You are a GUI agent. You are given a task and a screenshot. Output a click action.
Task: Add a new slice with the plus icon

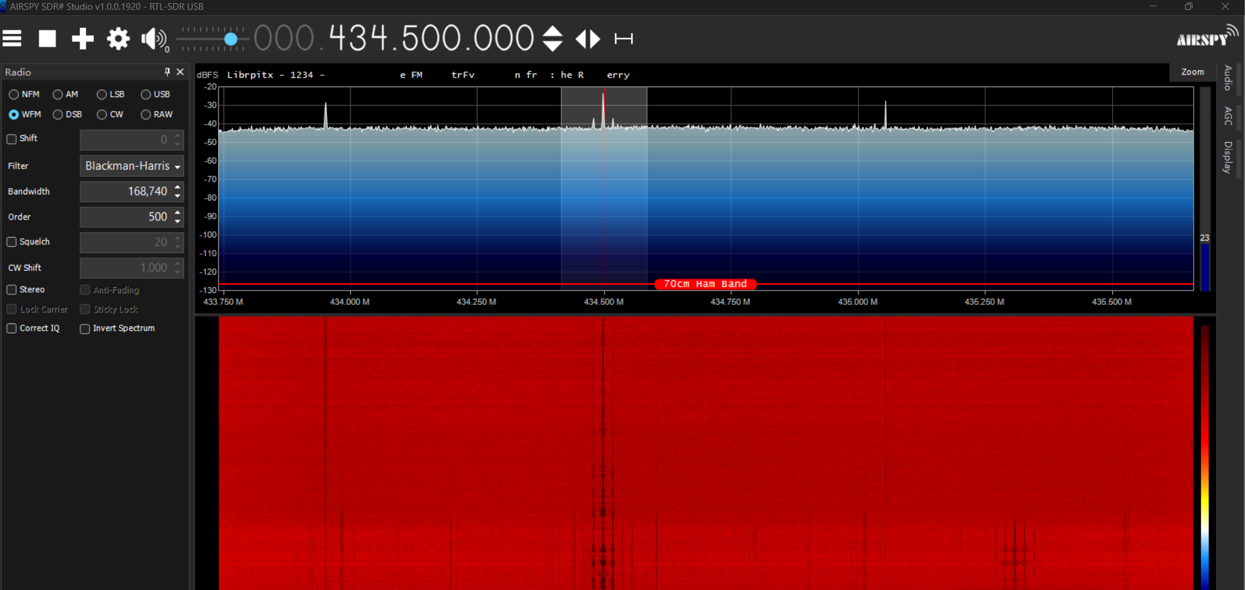tap(82, 38)
